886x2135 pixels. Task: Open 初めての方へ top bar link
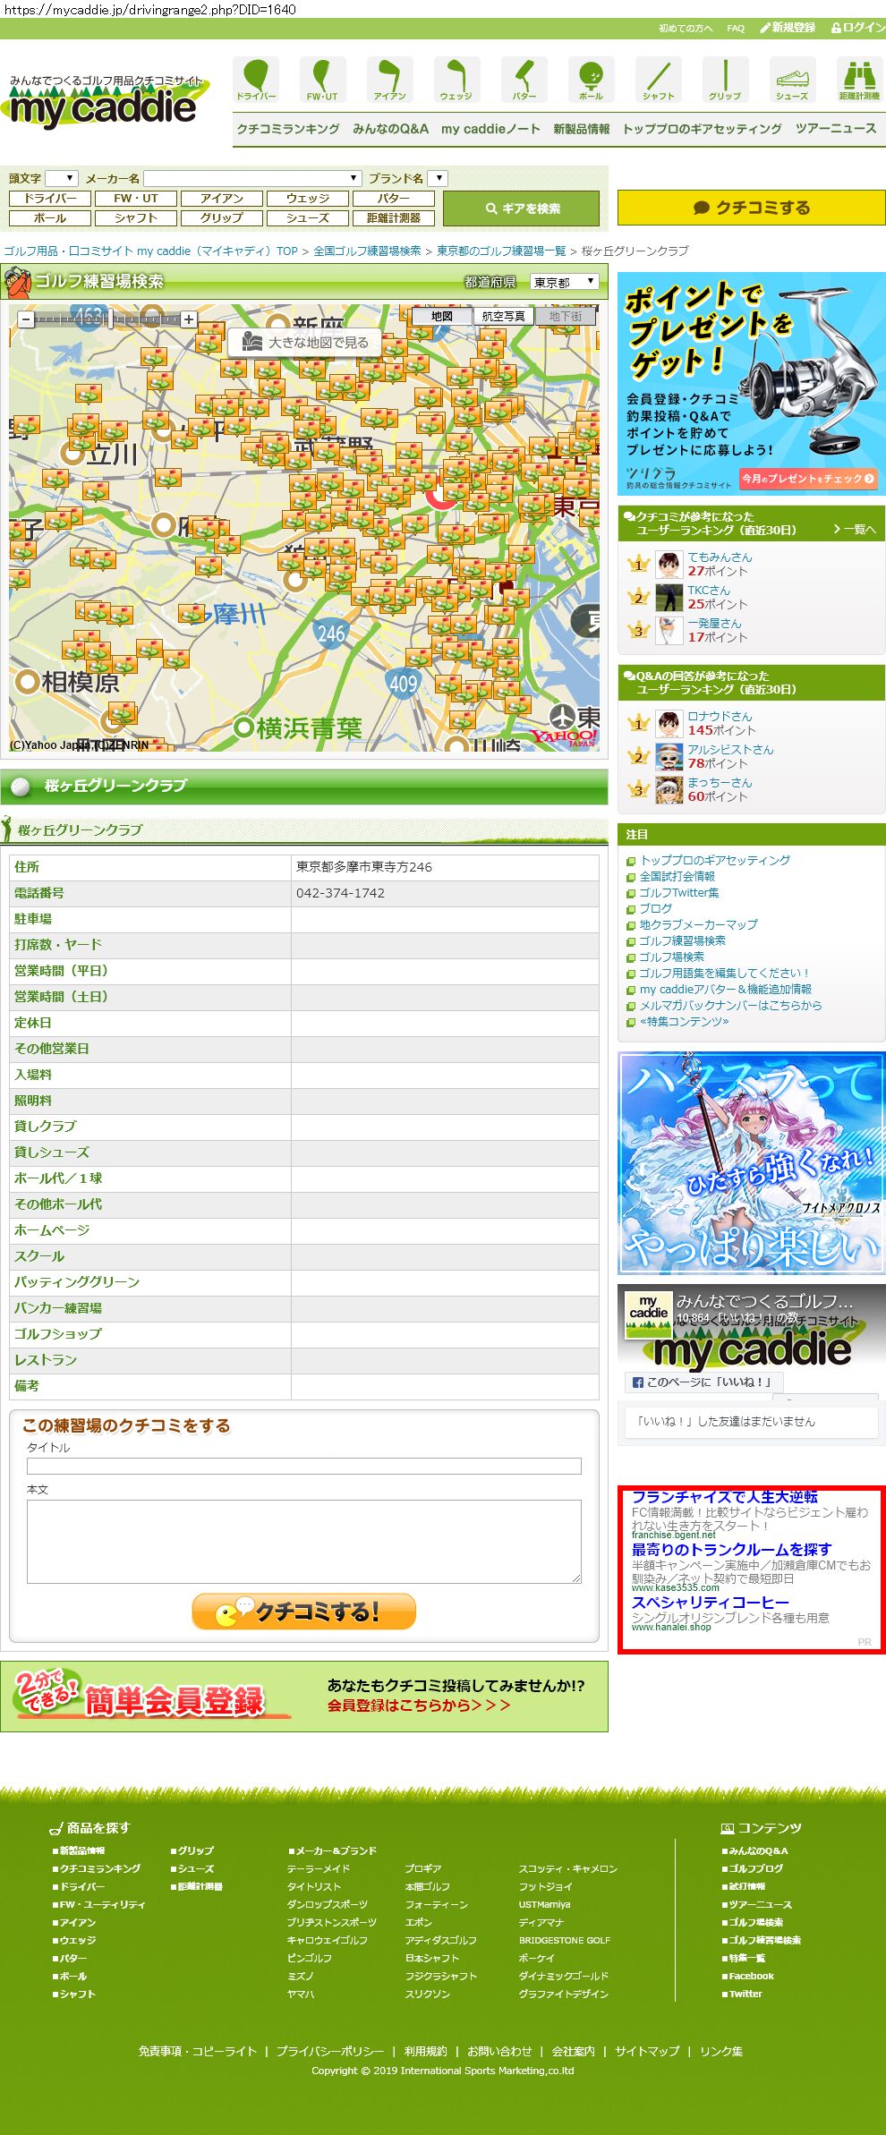(686, 29)
